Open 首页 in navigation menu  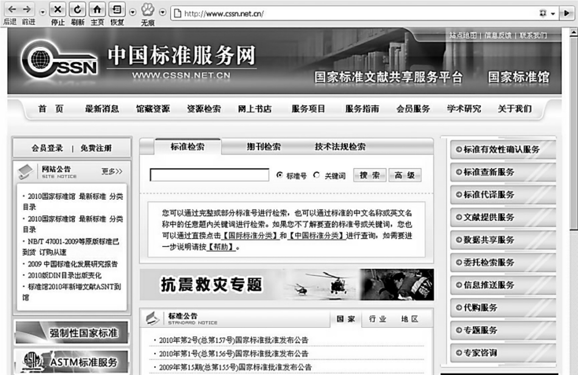pos(51,109)
